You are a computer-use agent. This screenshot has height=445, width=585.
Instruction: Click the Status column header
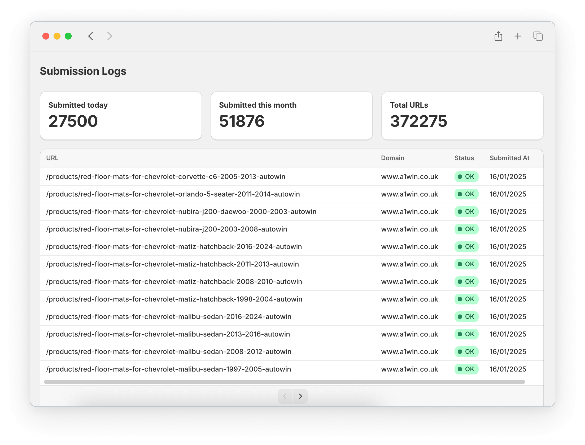464,158
